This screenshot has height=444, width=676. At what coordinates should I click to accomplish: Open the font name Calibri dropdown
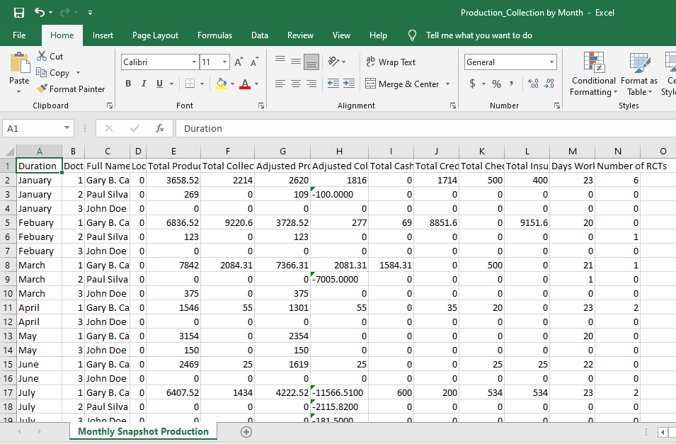point(194,62)
